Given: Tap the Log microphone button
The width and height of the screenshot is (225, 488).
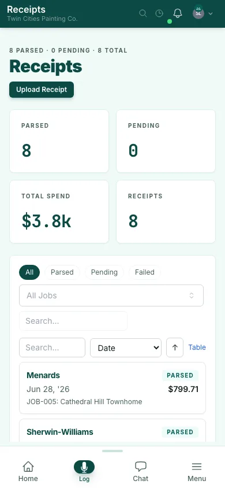Looking at the screenshot, I should tap(84, 467).
